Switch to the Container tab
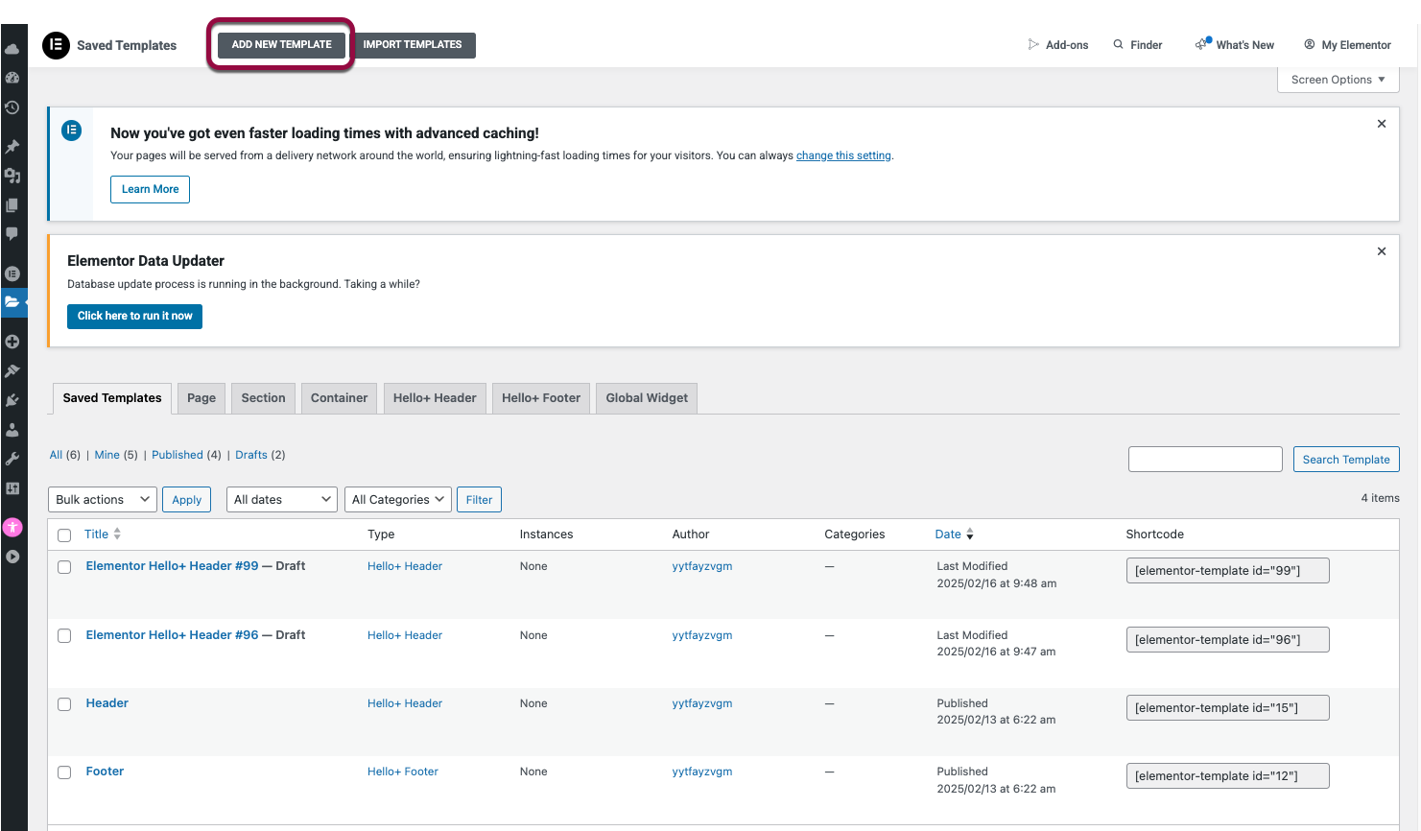Image resolution: width=1421 pixels, height=831 pixels. 339,398
